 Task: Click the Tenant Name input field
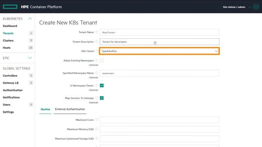[160, 32]
